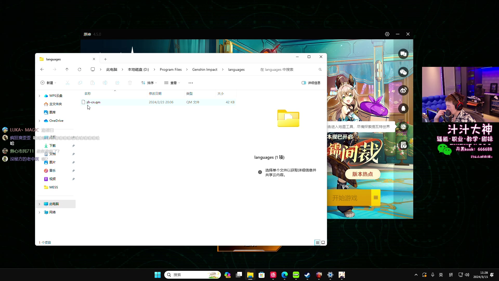The image size is (499, 281).
Task: Sort by 修改日期 column header
Action: (155, 94)
